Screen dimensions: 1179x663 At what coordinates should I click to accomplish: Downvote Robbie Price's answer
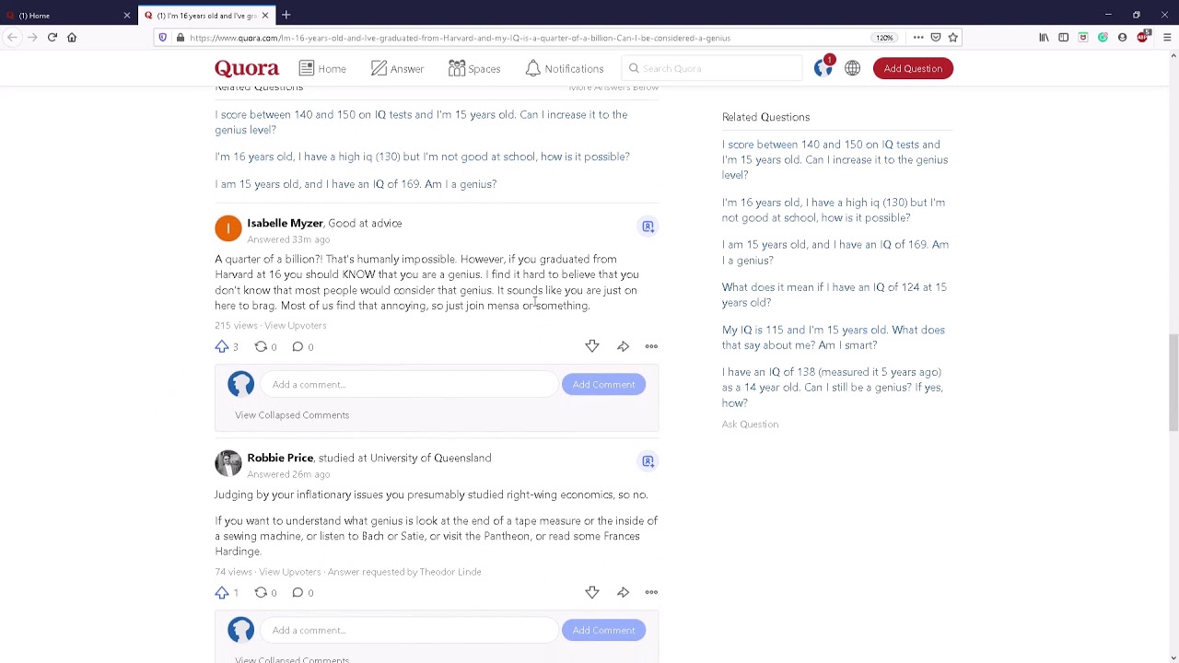(x=592, y=592)
